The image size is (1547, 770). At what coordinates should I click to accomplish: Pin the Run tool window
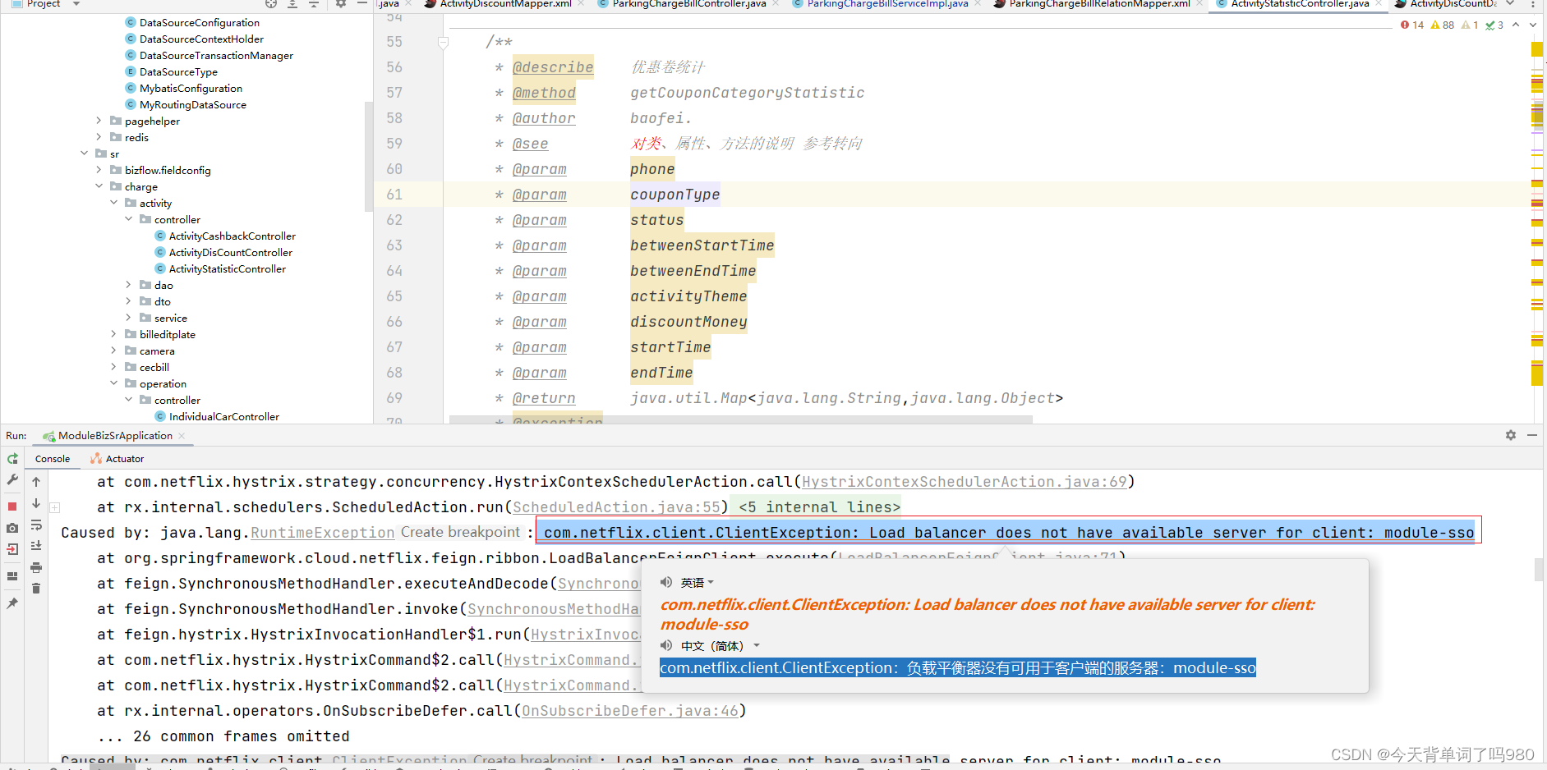click(x=12, y=602)
